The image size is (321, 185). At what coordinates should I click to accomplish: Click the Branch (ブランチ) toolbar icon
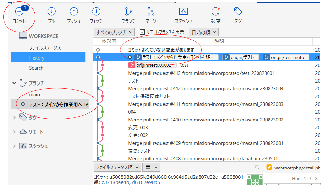click(x=129, y=12)
